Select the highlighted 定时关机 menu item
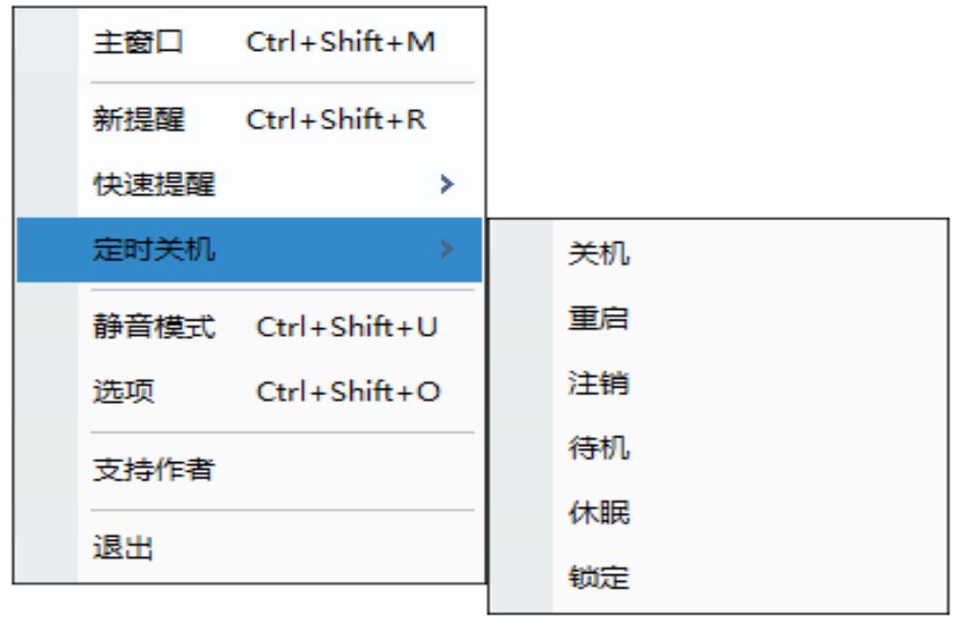The image size is (958, 622). [154, 251]
